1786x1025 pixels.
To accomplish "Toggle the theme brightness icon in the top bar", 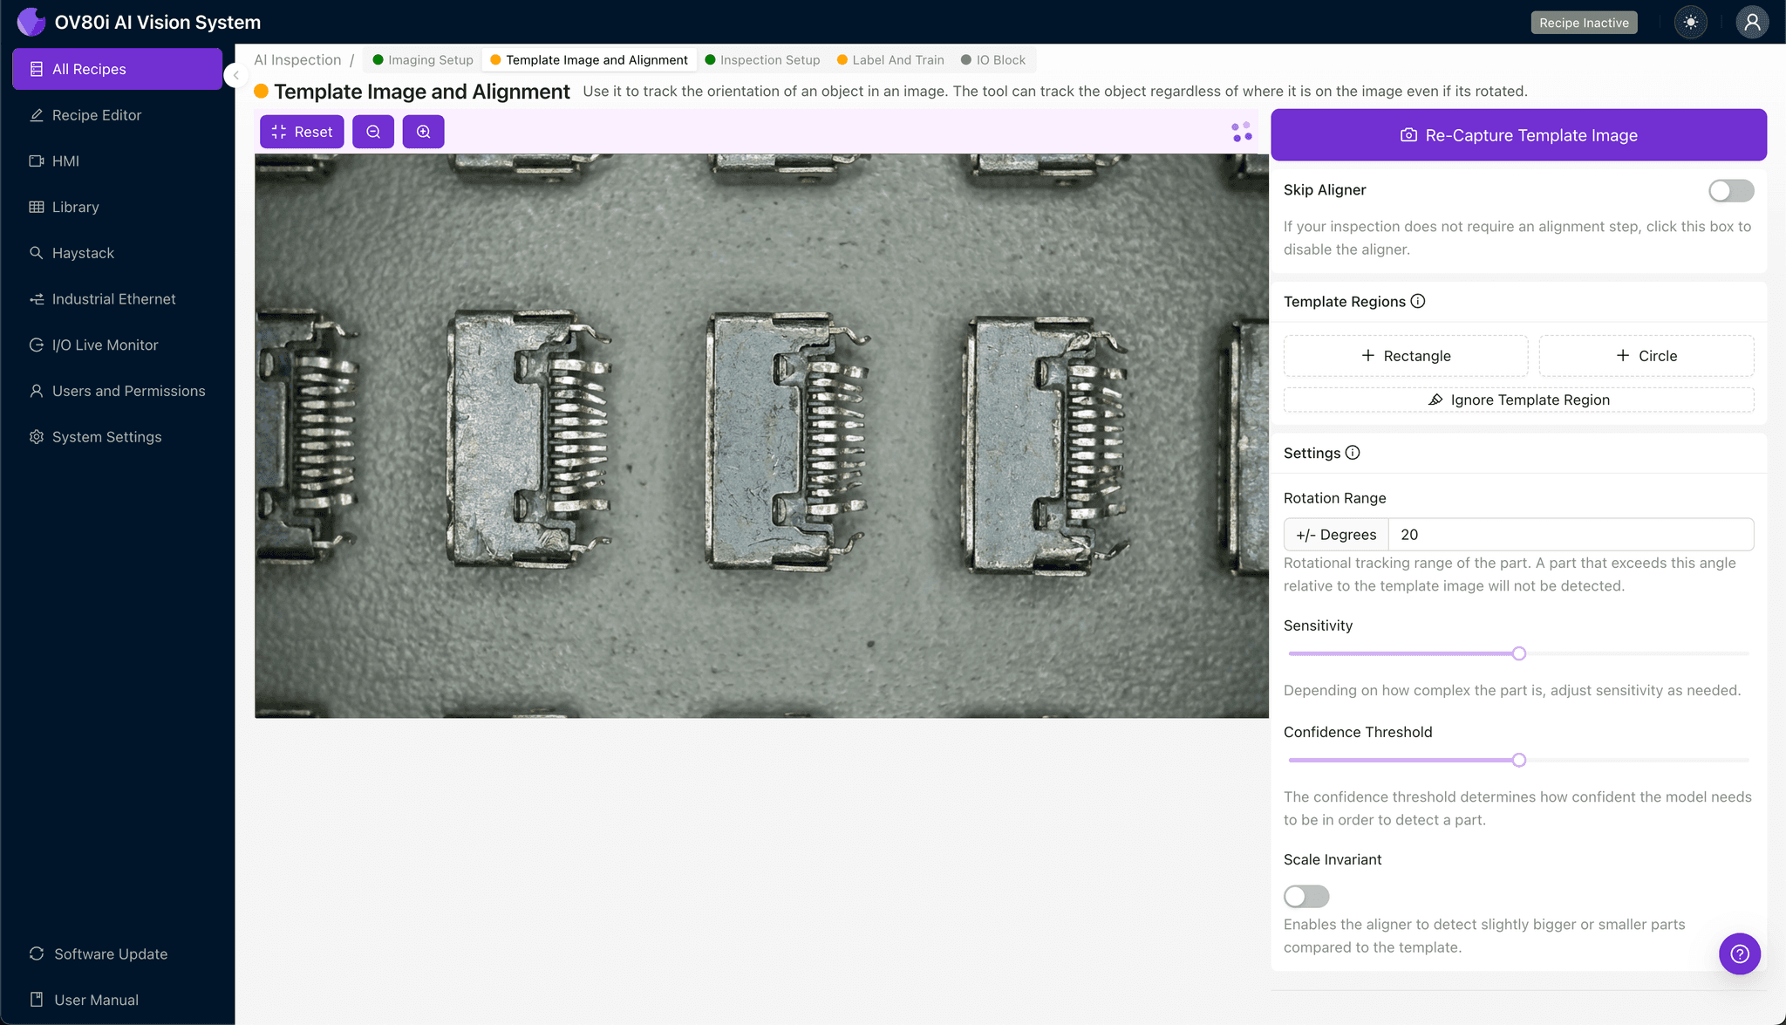I will [1690, 22].
